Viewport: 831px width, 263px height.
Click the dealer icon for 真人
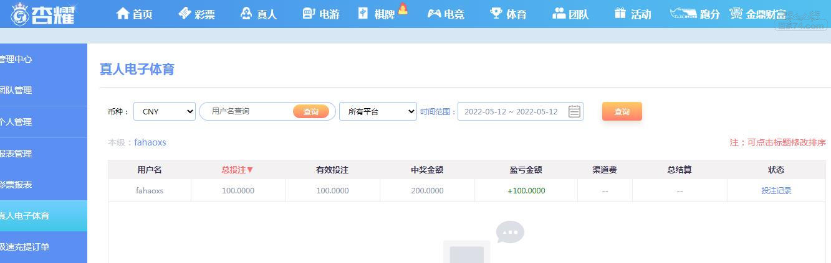246,14
